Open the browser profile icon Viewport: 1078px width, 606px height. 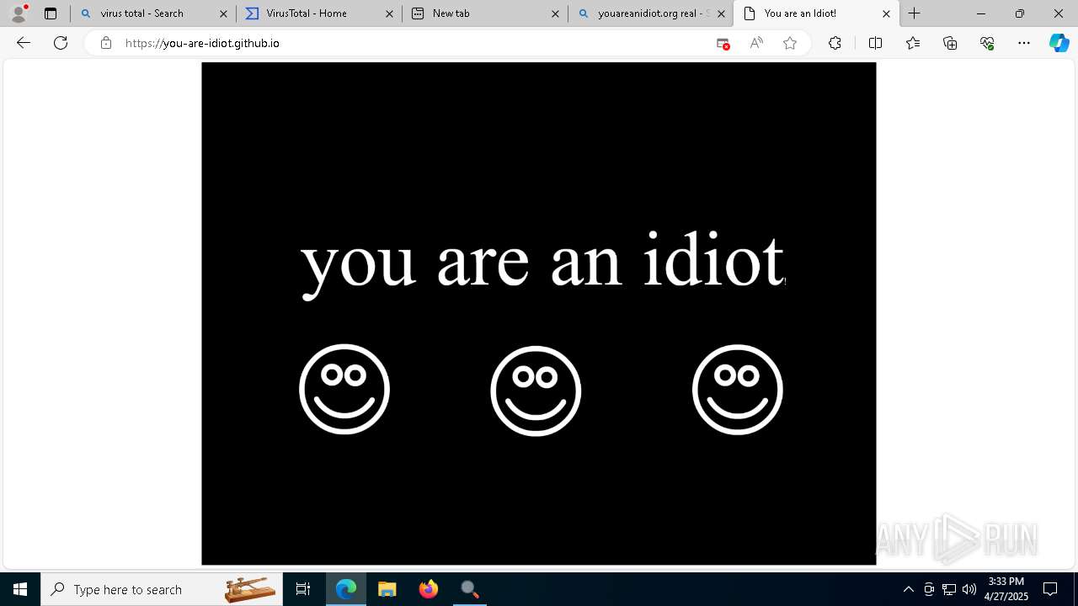(x=19, y=13)
